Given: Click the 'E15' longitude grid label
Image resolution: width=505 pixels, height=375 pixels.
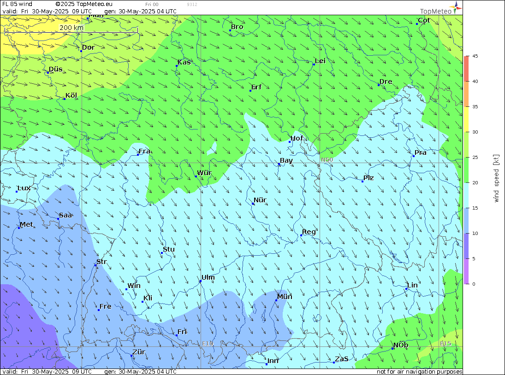Looking at the screenshot, I should pos(446,344).
